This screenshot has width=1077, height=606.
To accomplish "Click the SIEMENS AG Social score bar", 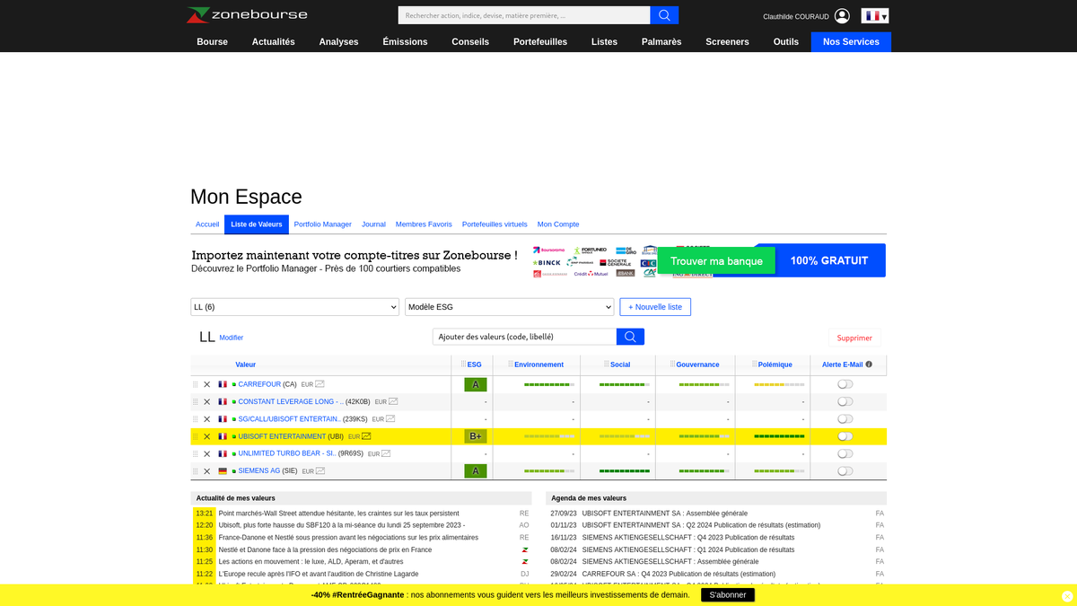I will pos(624,471).
